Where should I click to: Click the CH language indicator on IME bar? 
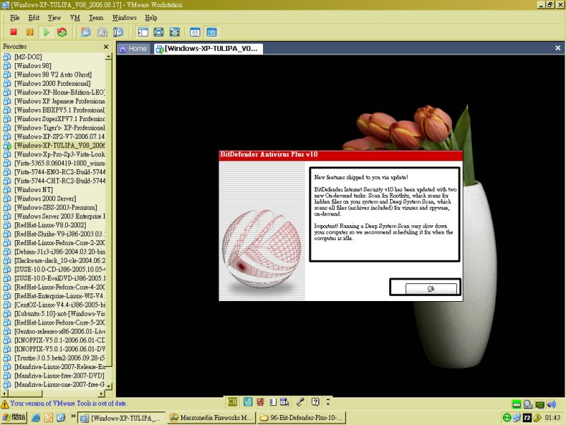[233, 402]
